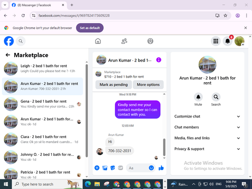Click the 706-332-2031 message bubble
The width and height of the screenshot is (252, 189).
[x=119, y=151]
